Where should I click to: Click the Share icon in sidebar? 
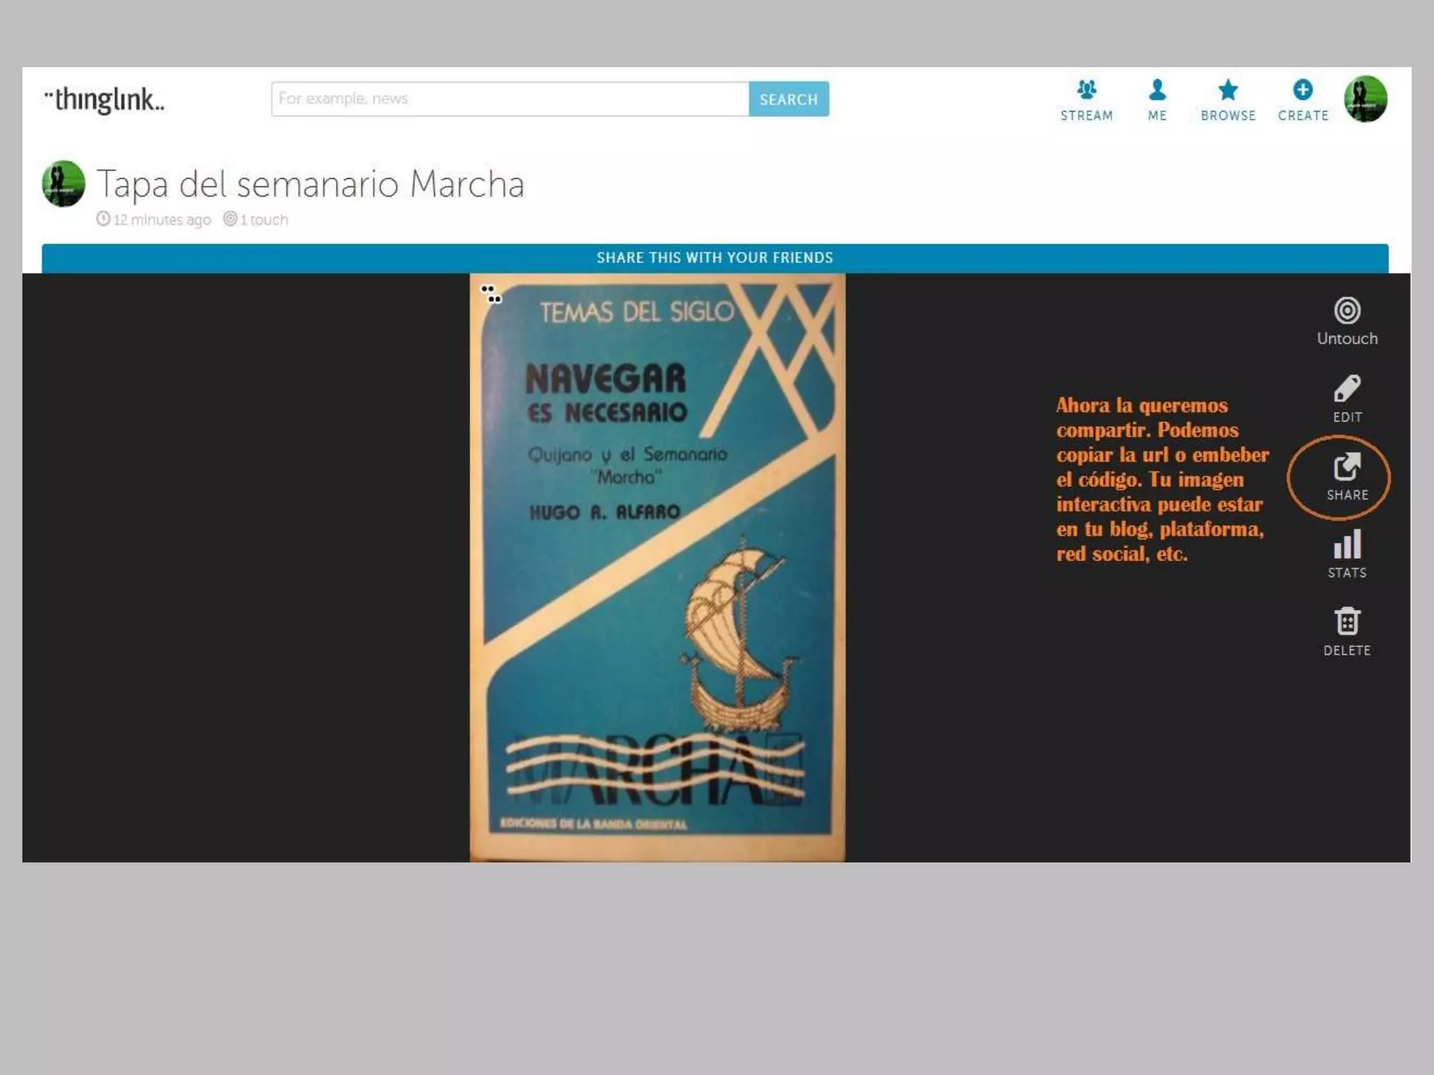point(1346,468)
